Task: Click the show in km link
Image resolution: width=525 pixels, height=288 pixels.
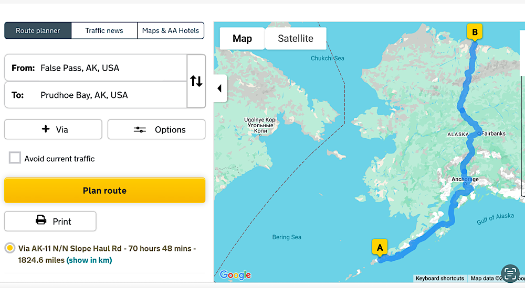Action: click(89, 260)
